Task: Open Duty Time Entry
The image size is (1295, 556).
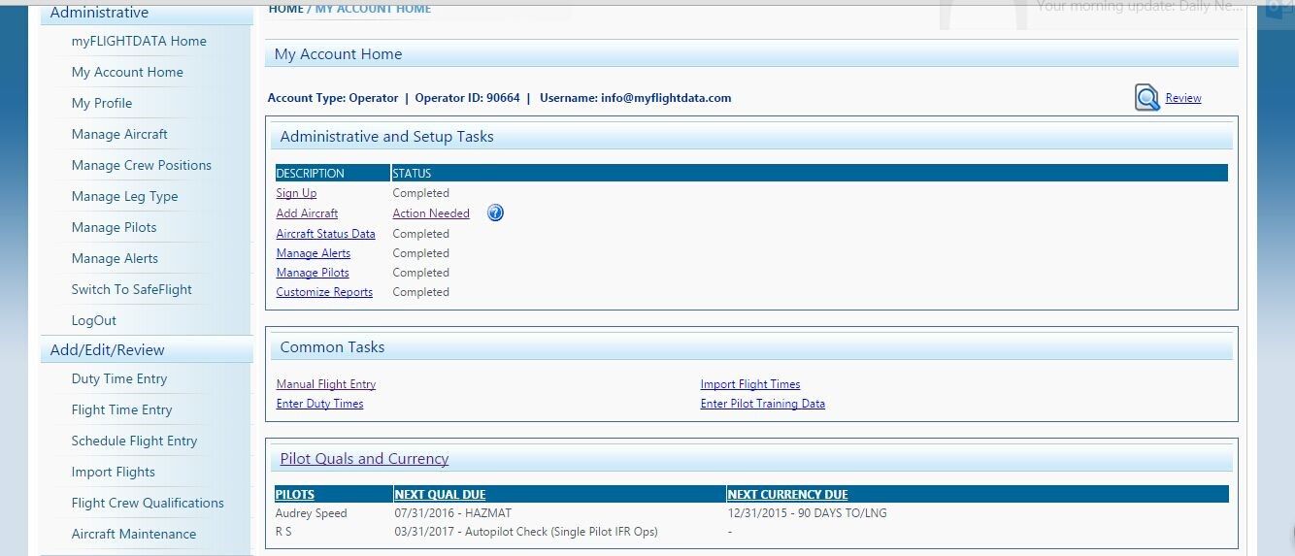Action: tap(119, 378)
